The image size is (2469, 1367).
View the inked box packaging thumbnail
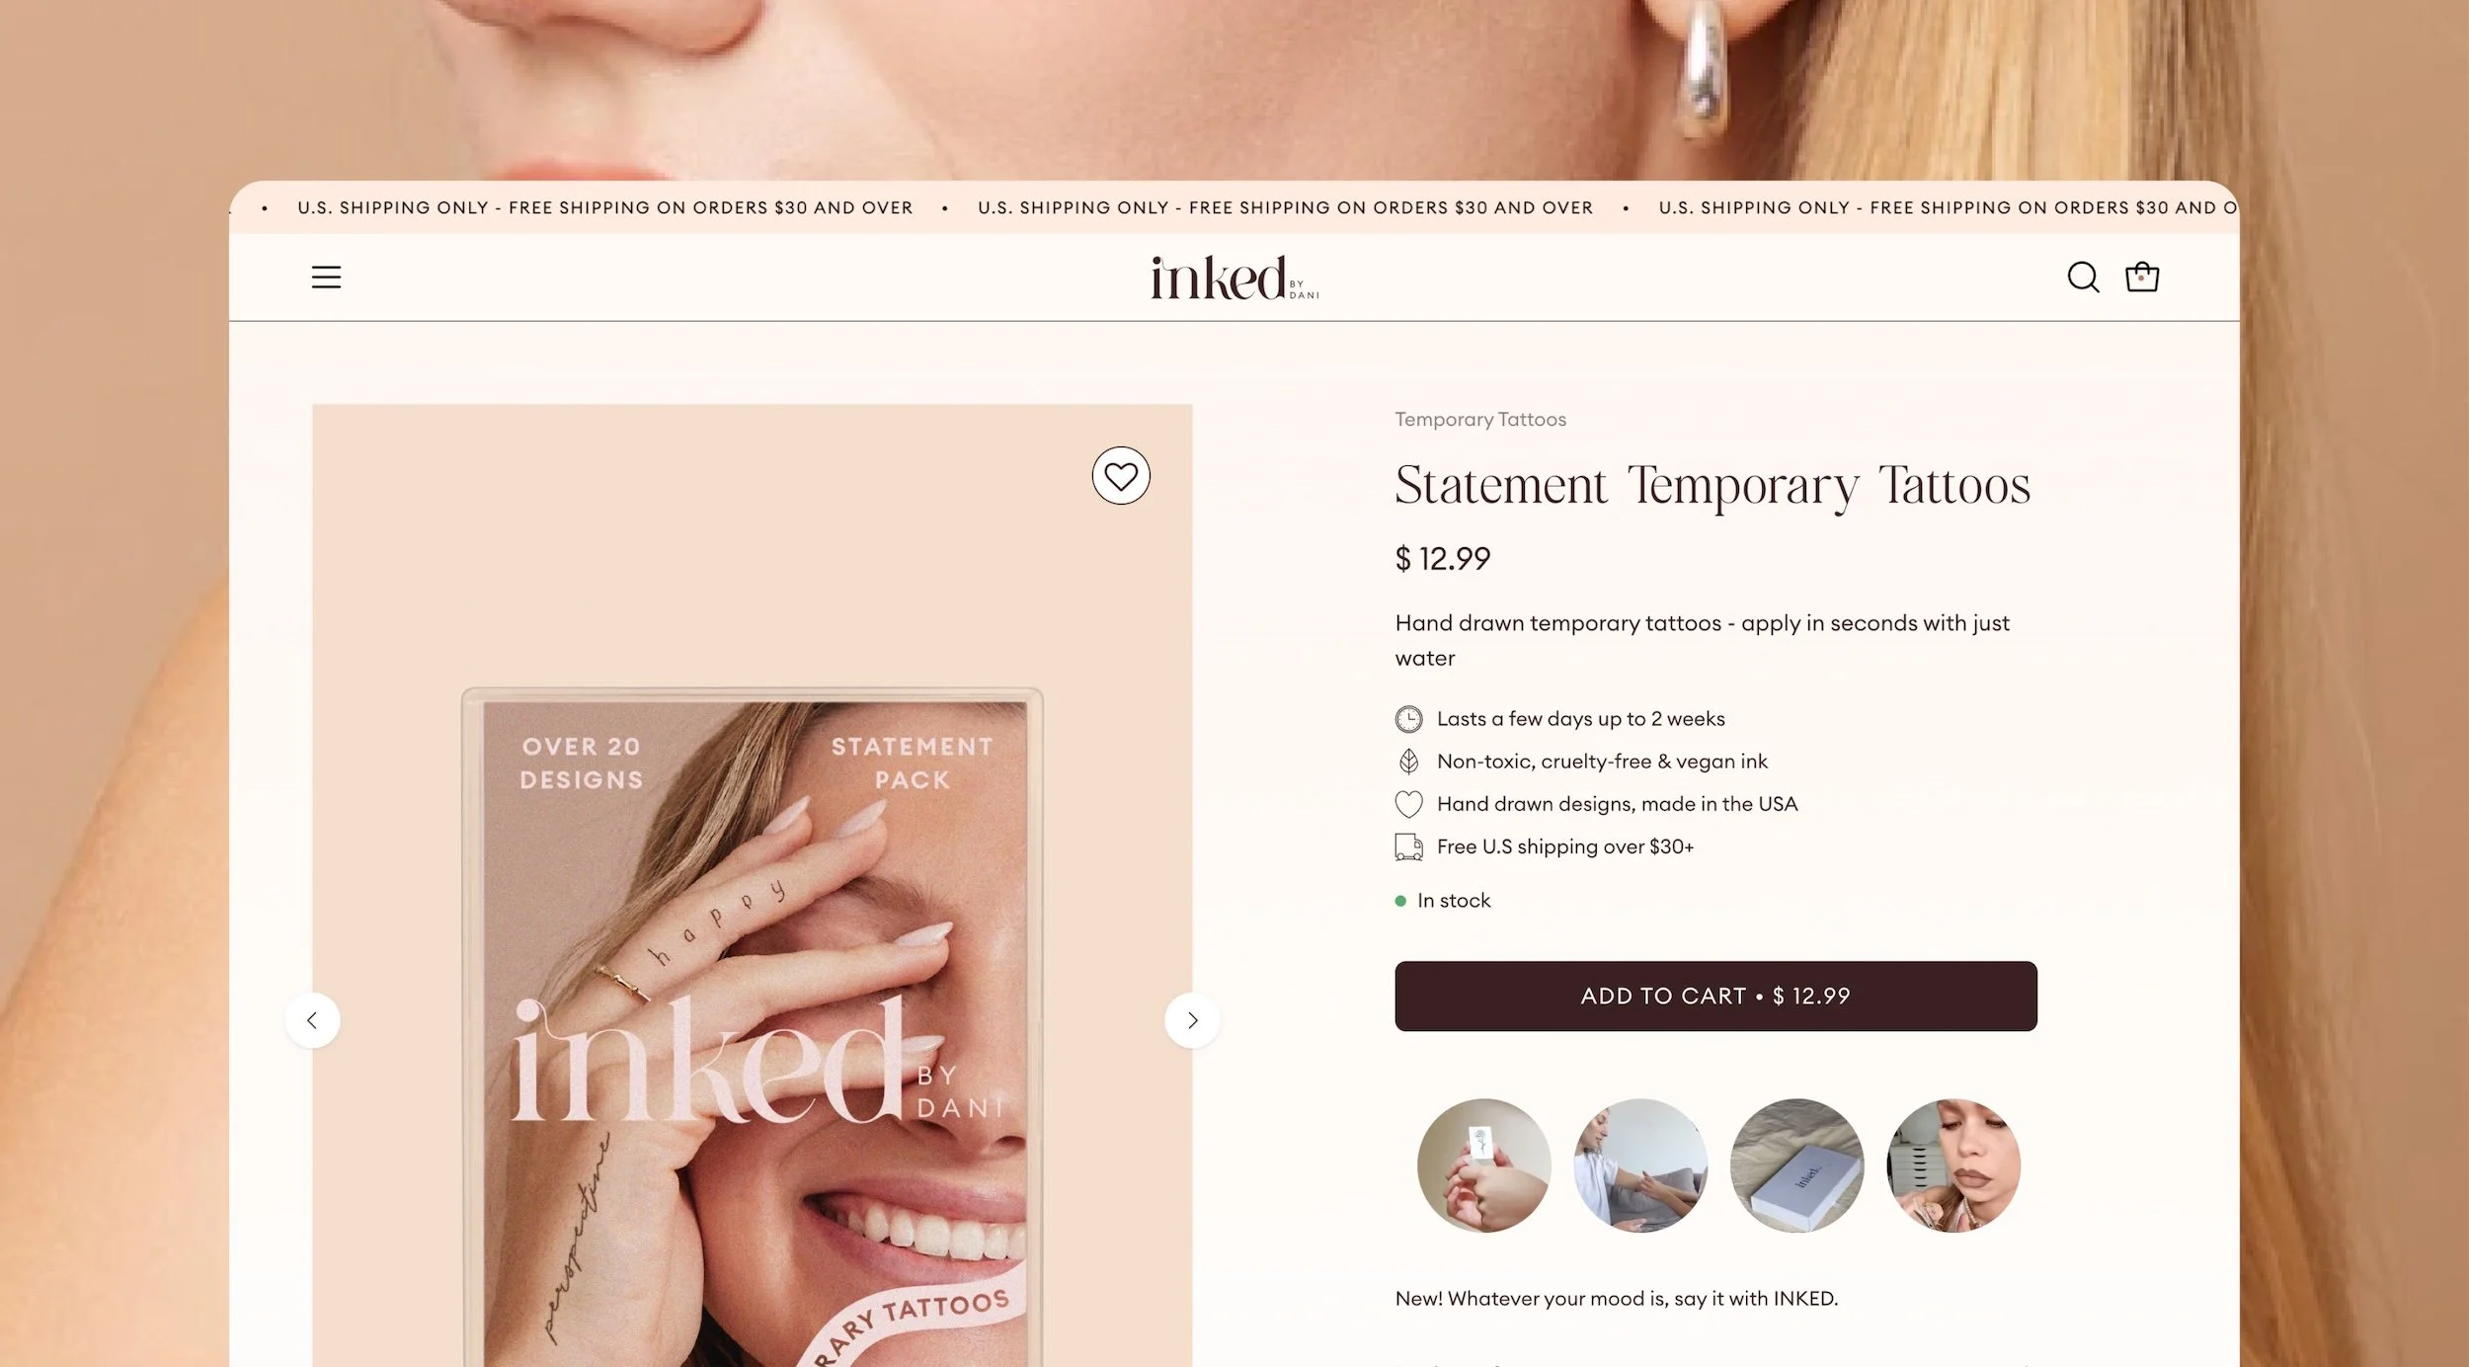click(x=1796, y=1166)
